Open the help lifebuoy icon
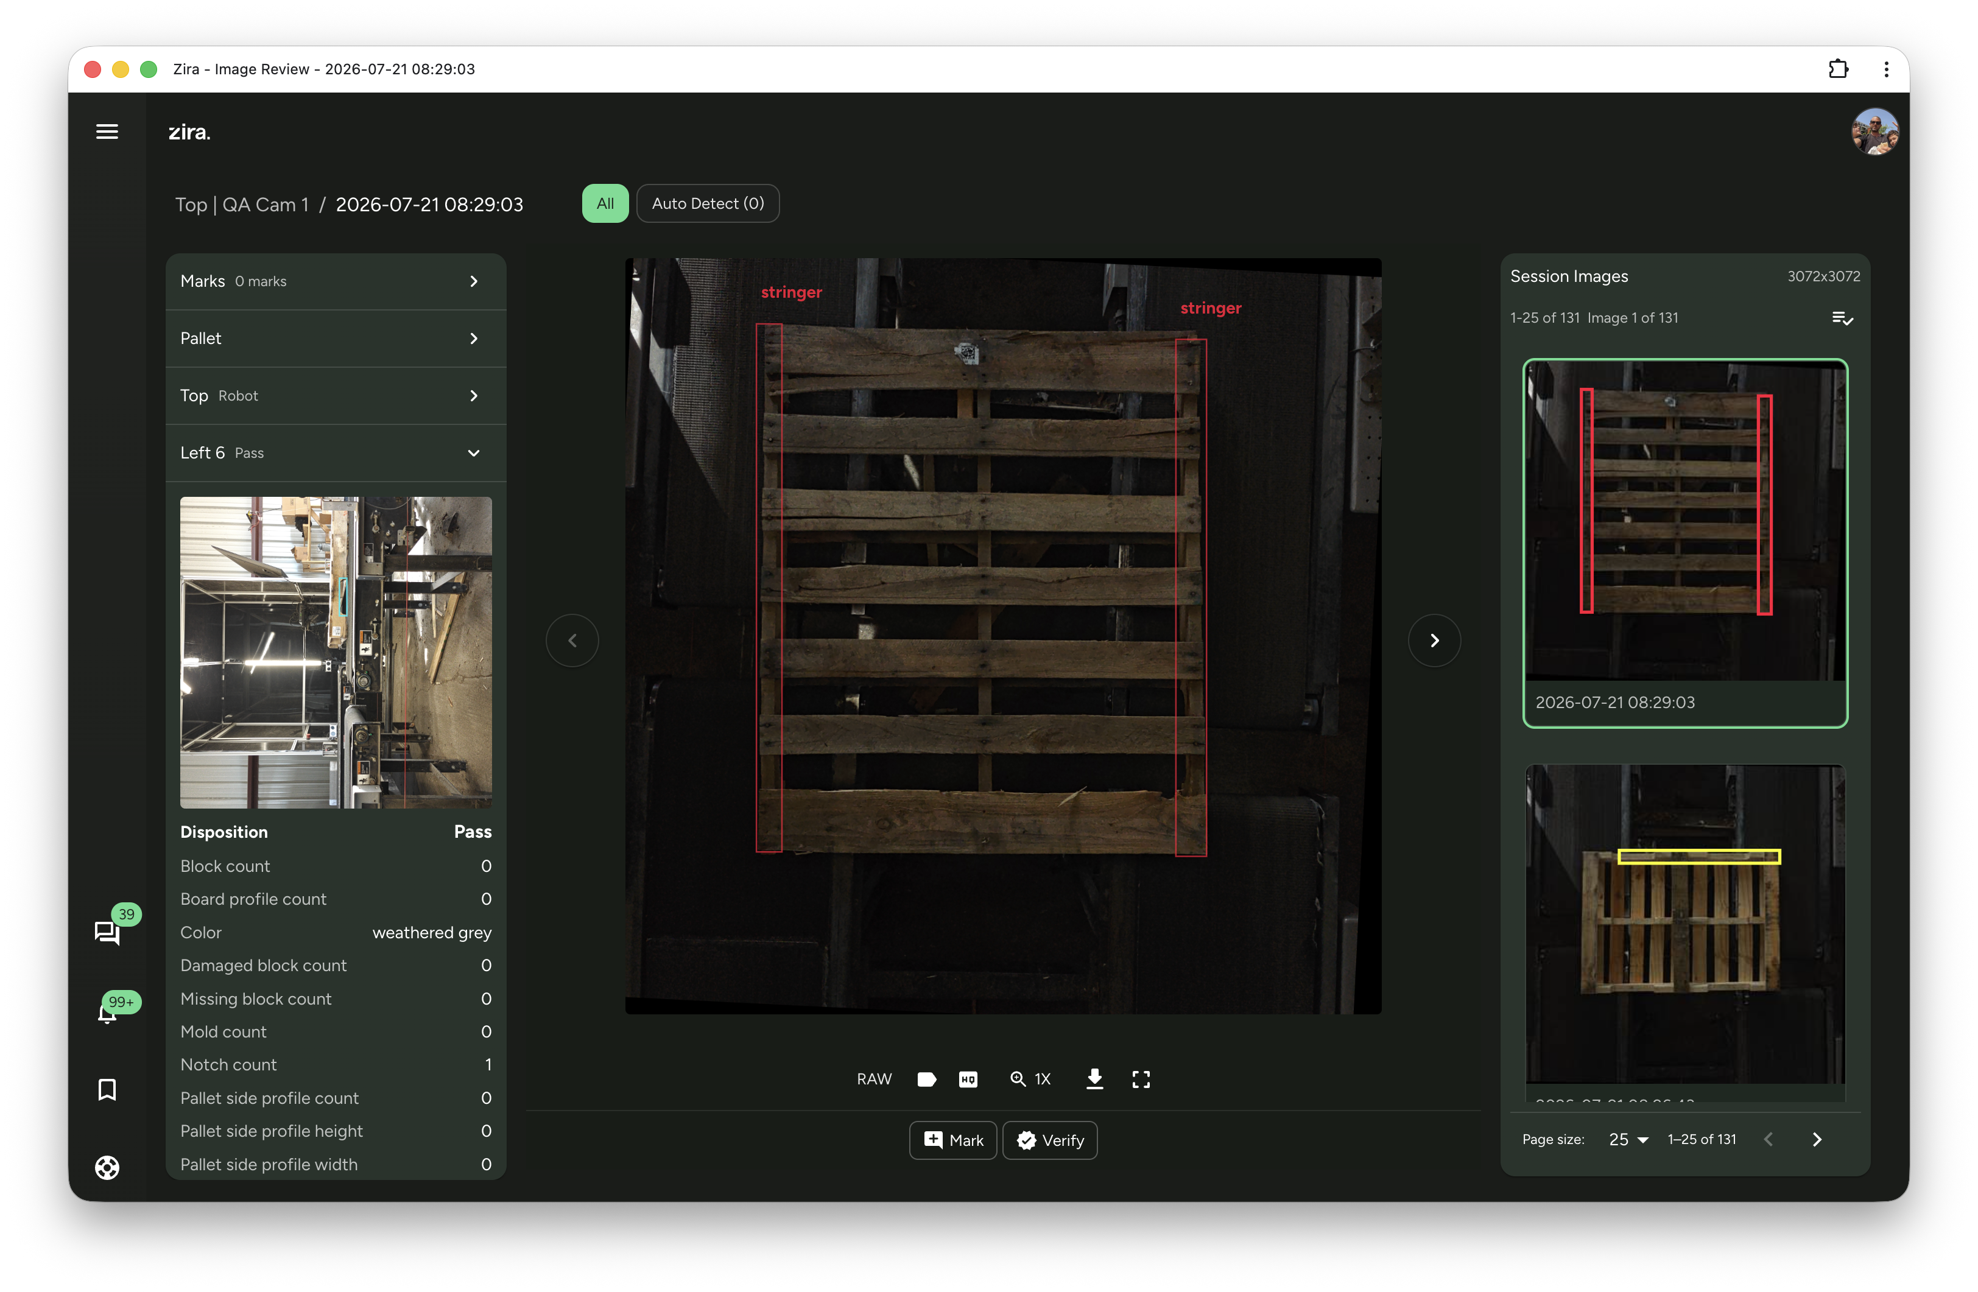The image size is (1978, 1292). point(107,1167)
